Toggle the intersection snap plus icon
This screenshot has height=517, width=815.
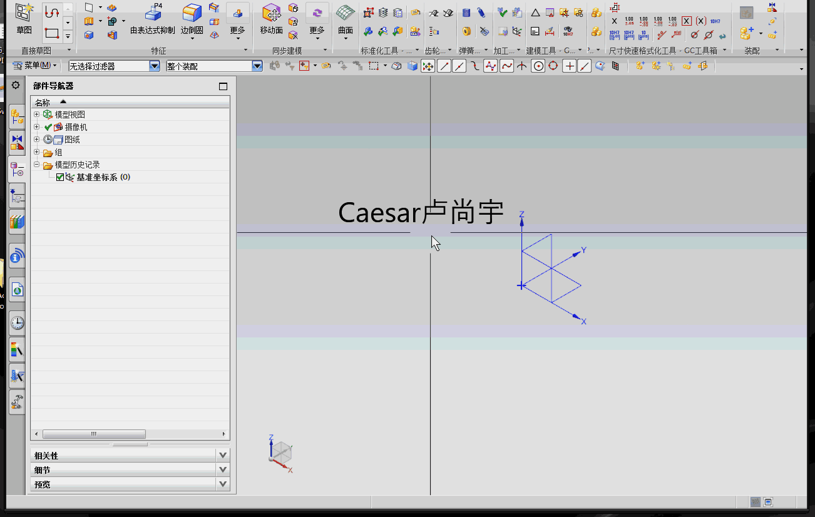pyautogui.click(x=569, y=66)
